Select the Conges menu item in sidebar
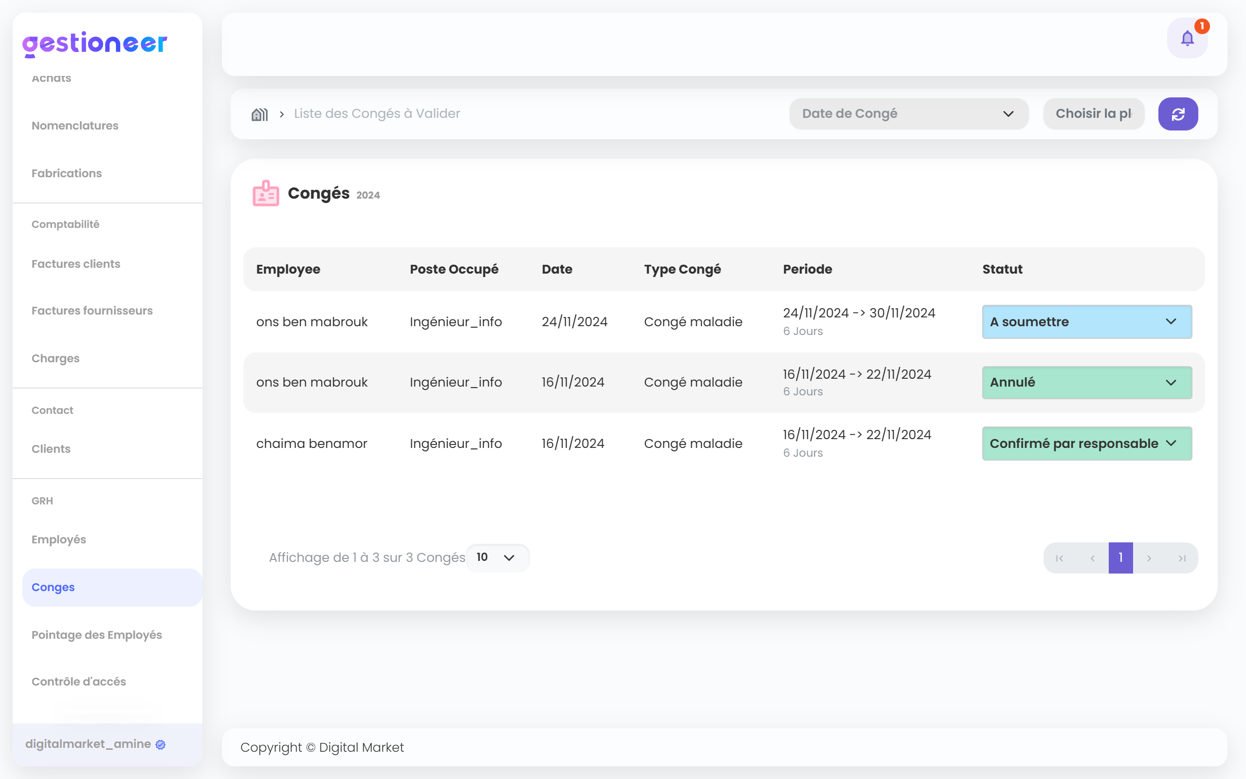This screenshot has width=1246, height=779. click(53, 587)
